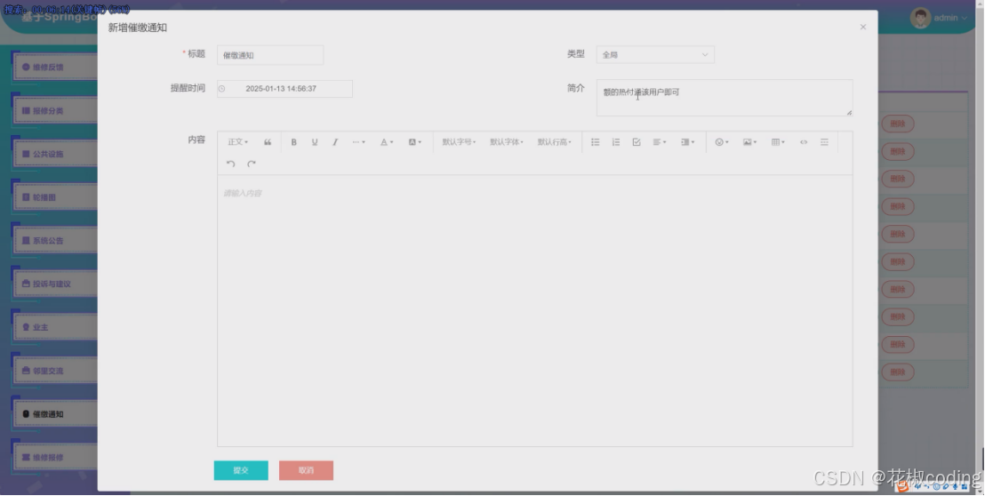
Task: Open 报修分类 in the sidebar
Action: (x=55, y=110)
